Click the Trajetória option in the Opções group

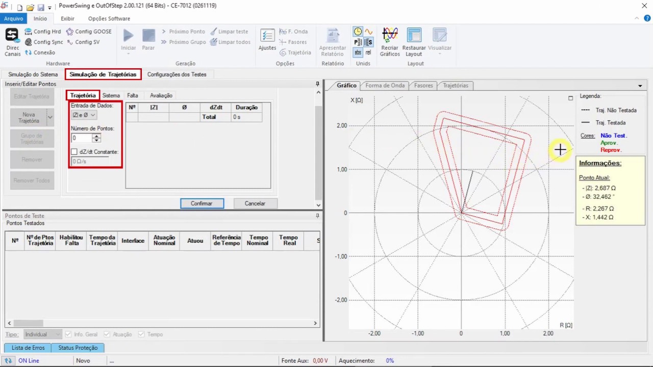[x=295, y=53]
